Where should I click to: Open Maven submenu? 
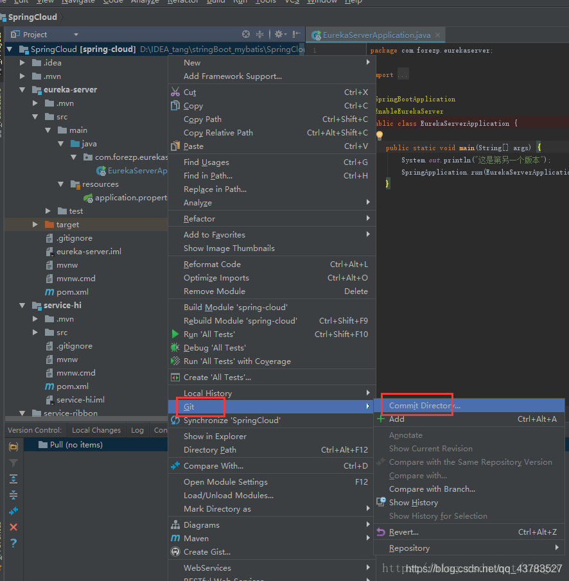point(272,539)
